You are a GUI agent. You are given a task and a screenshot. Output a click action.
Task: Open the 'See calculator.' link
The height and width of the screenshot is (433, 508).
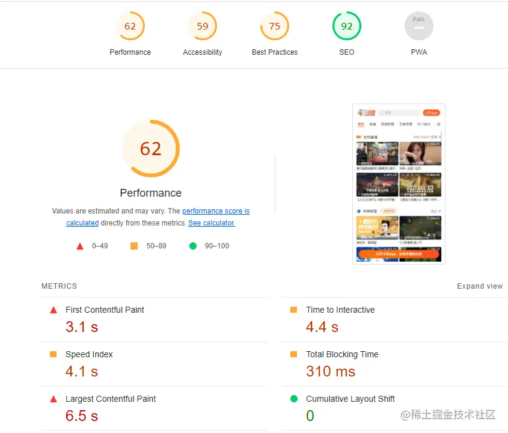click(212, 223)
